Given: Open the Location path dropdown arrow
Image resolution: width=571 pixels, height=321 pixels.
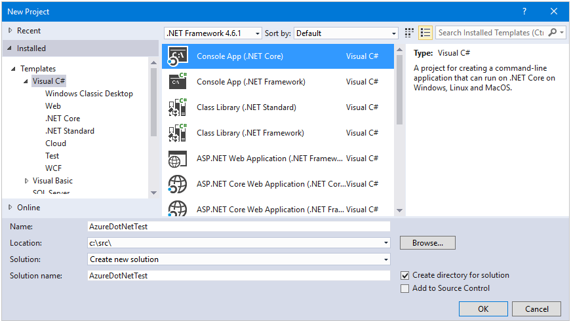Looking at the screenshot, I should coord(385,243).
